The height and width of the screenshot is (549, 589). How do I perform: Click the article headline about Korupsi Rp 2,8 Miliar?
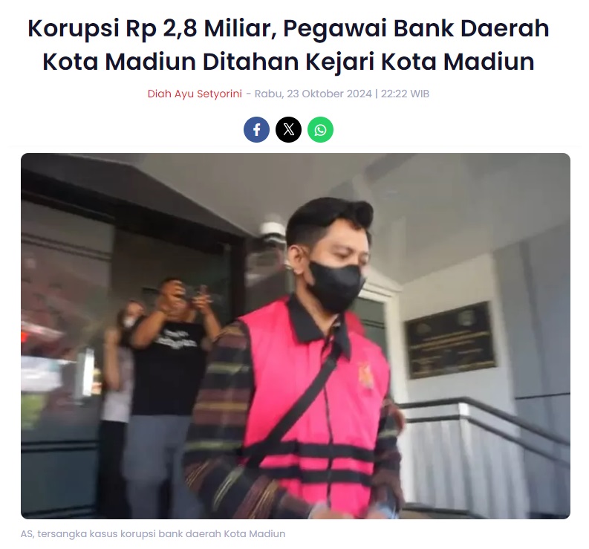288,45
